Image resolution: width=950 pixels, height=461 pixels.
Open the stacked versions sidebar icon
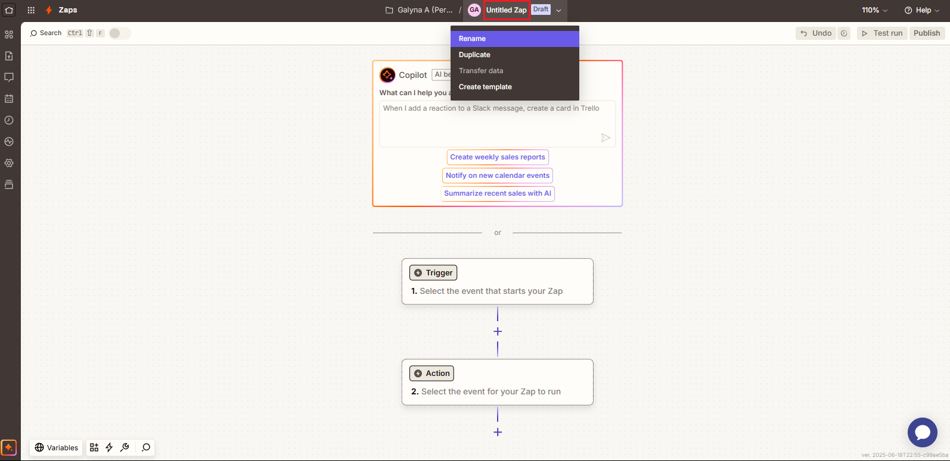pos(9,184)
